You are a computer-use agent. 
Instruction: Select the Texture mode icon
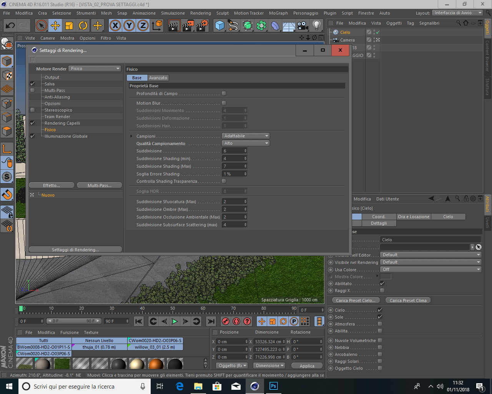(7, 75)
